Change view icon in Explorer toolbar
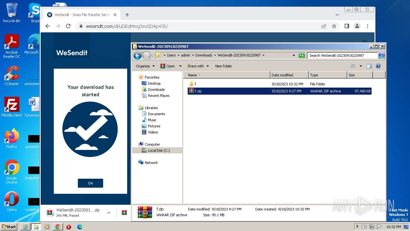410x231 pixels. (x=353, y=66)
